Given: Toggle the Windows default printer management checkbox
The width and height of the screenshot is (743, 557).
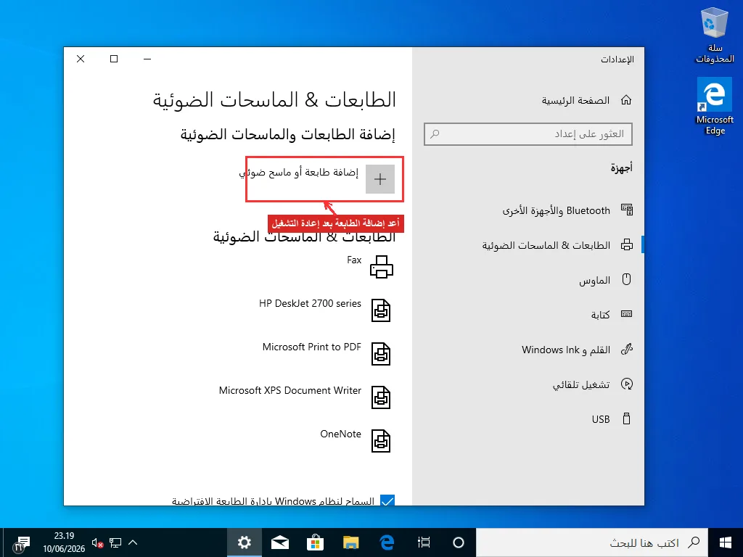Looking at the screenshot, I should point(387,500).
